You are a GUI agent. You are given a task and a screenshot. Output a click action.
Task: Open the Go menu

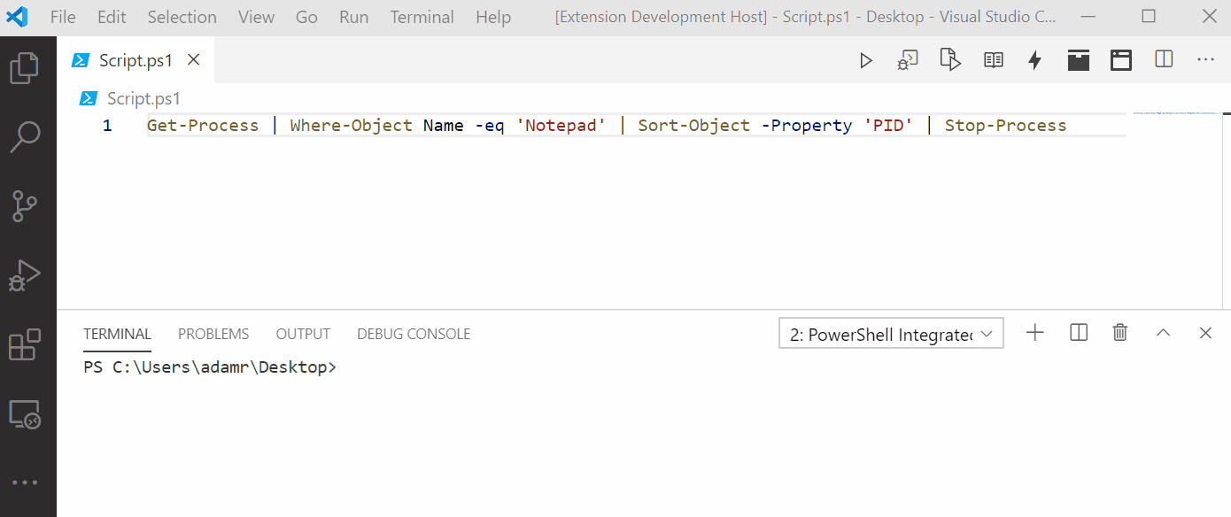(x=306, y=17)
